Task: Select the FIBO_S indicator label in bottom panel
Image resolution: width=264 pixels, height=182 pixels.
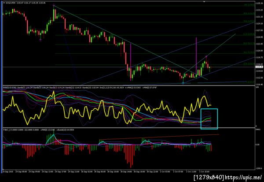Action: click(7, 130)
